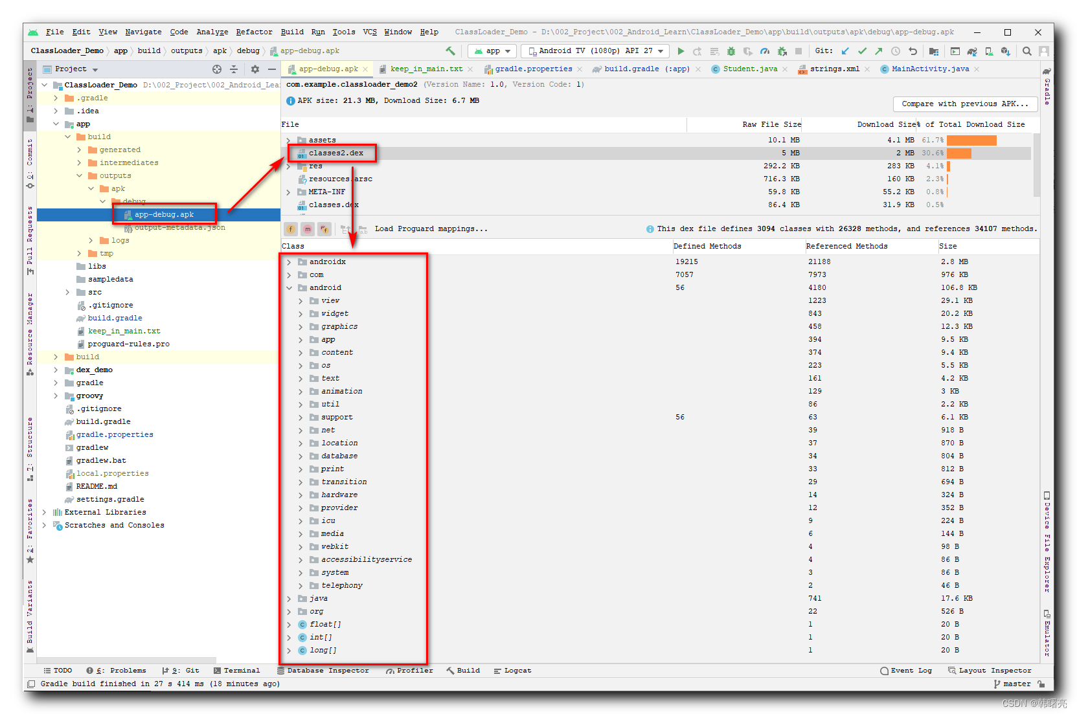Click the Git Rollback undo arrow
The height and width of the screenshot is (714, 1077).
(x=913, y=50)
